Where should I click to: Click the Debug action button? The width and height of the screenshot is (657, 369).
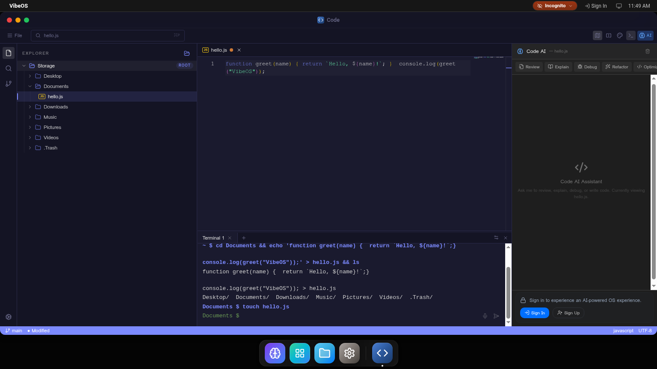[x=587, y=67]
